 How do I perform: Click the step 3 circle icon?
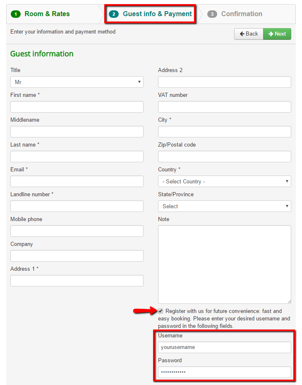(x=212, y=14)
